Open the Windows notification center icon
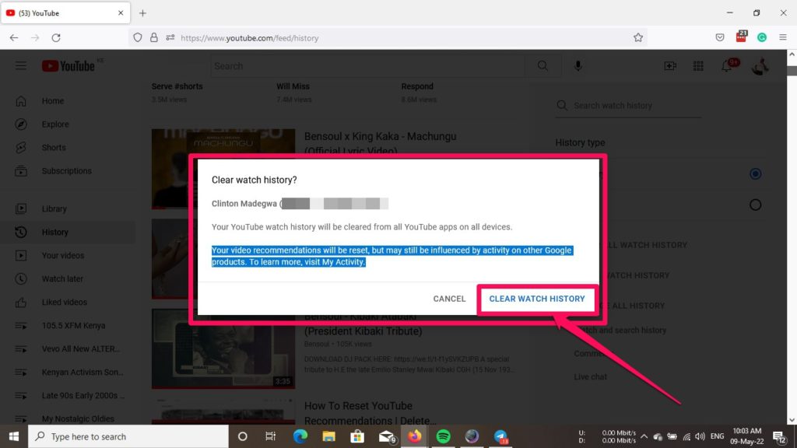 780,436
